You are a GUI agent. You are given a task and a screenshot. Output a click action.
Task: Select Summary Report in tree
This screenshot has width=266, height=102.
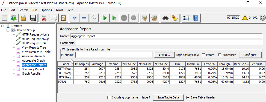point(33,69)
